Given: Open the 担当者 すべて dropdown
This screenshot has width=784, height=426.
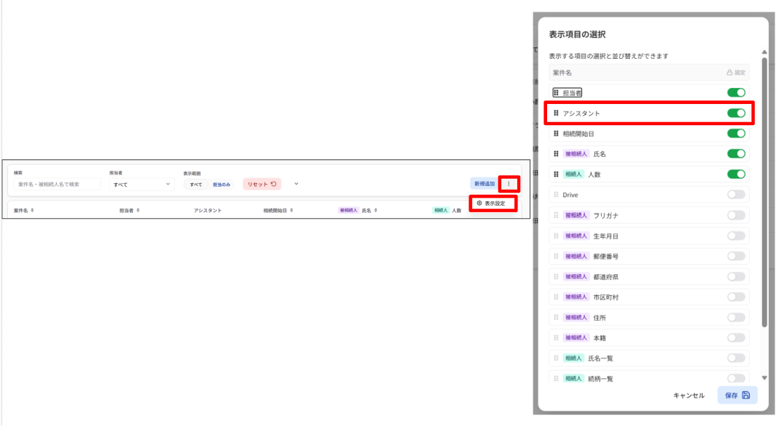Looking at the screenshot, I should [142, 185].
